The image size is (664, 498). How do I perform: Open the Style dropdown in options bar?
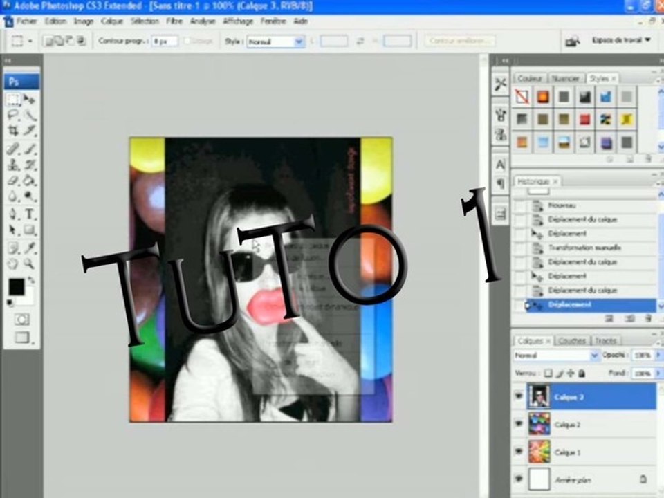tap(276, 41)
